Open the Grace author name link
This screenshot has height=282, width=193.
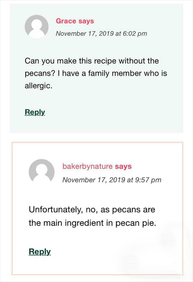[x=66, y=21]
